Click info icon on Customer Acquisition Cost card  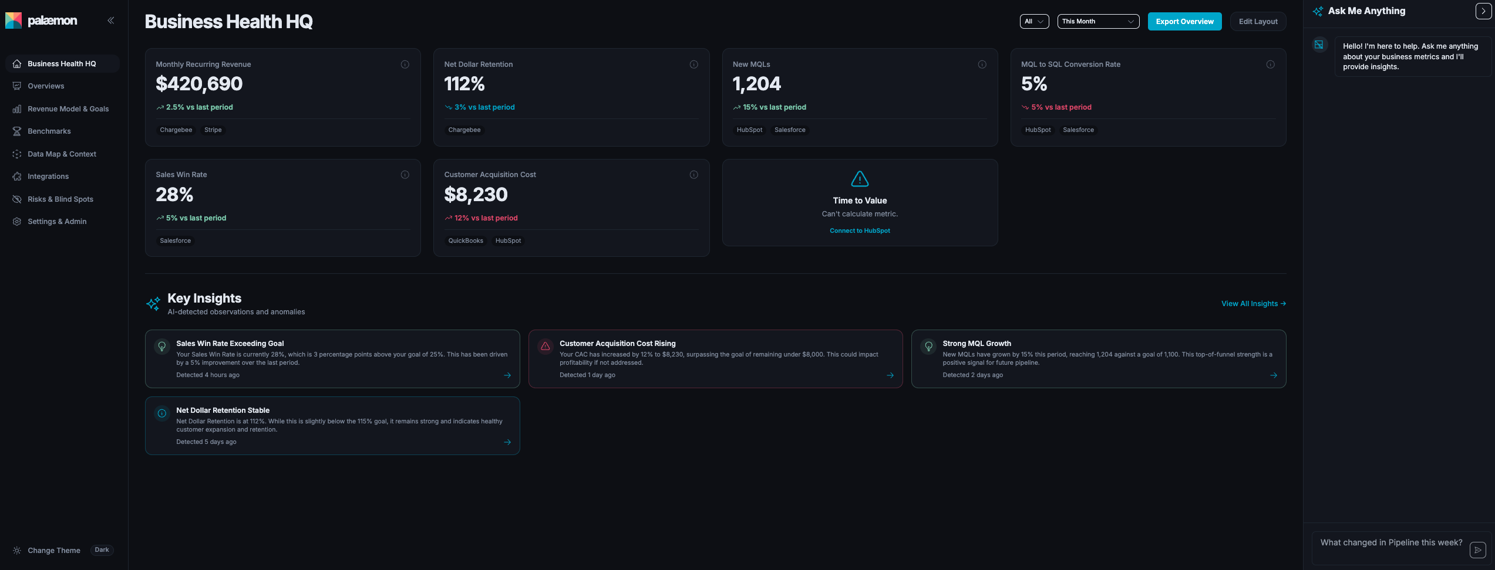pyautogui.click(x=693, y=175)
